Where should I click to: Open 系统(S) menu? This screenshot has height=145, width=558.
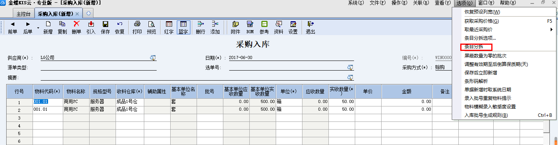(356, 3)
